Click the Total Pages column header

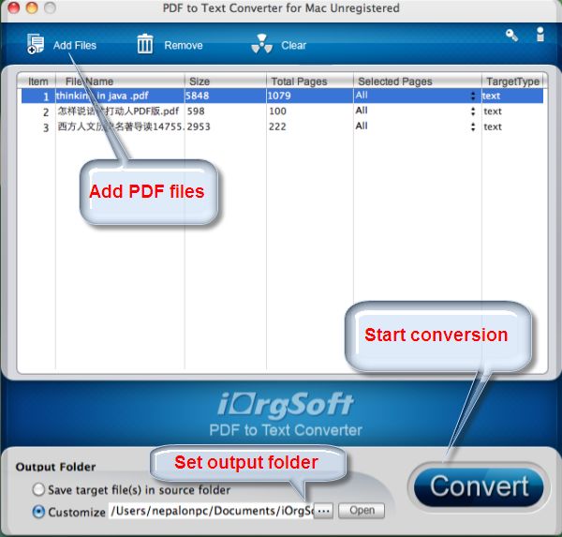pos(310,82)
